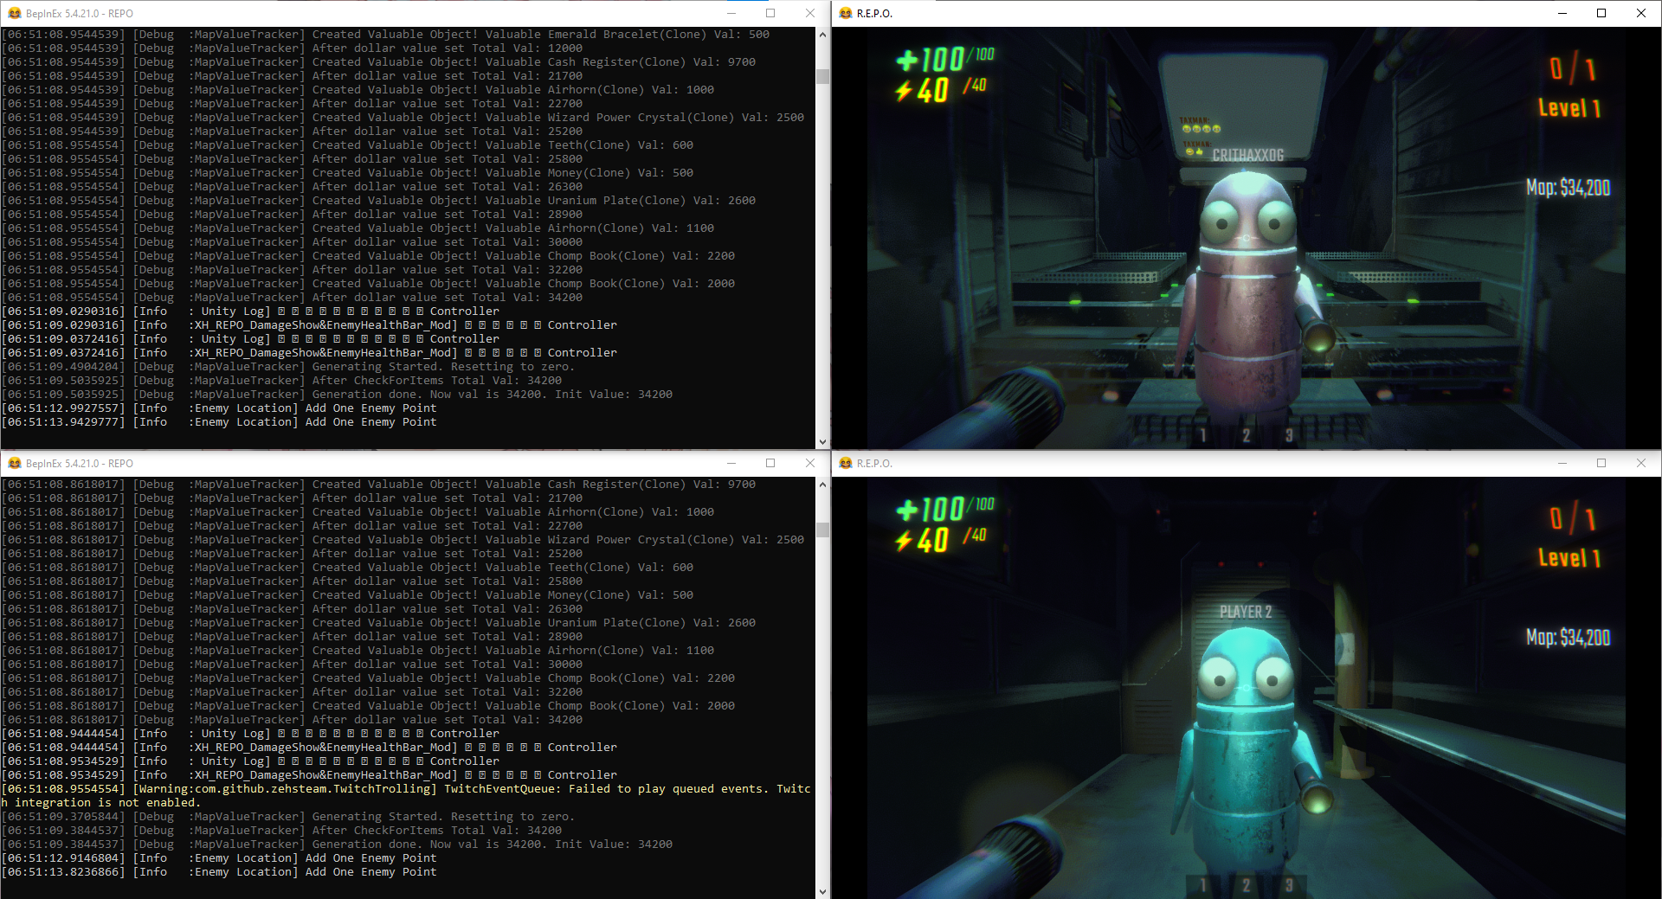Click the 0/1 haul counter in top game window

pyautogui.click(x=1573, y=67)
